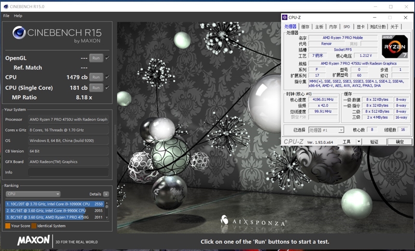Switch to 缓存 tab in CPU-Z

pos(305,27)
